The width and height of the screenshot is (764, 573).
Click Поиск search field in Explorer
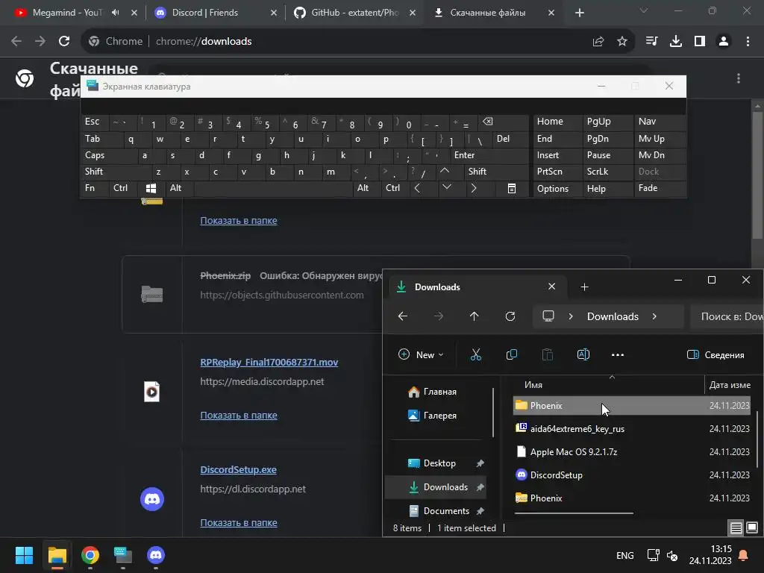pyautogui.click(x=727, y=316)
